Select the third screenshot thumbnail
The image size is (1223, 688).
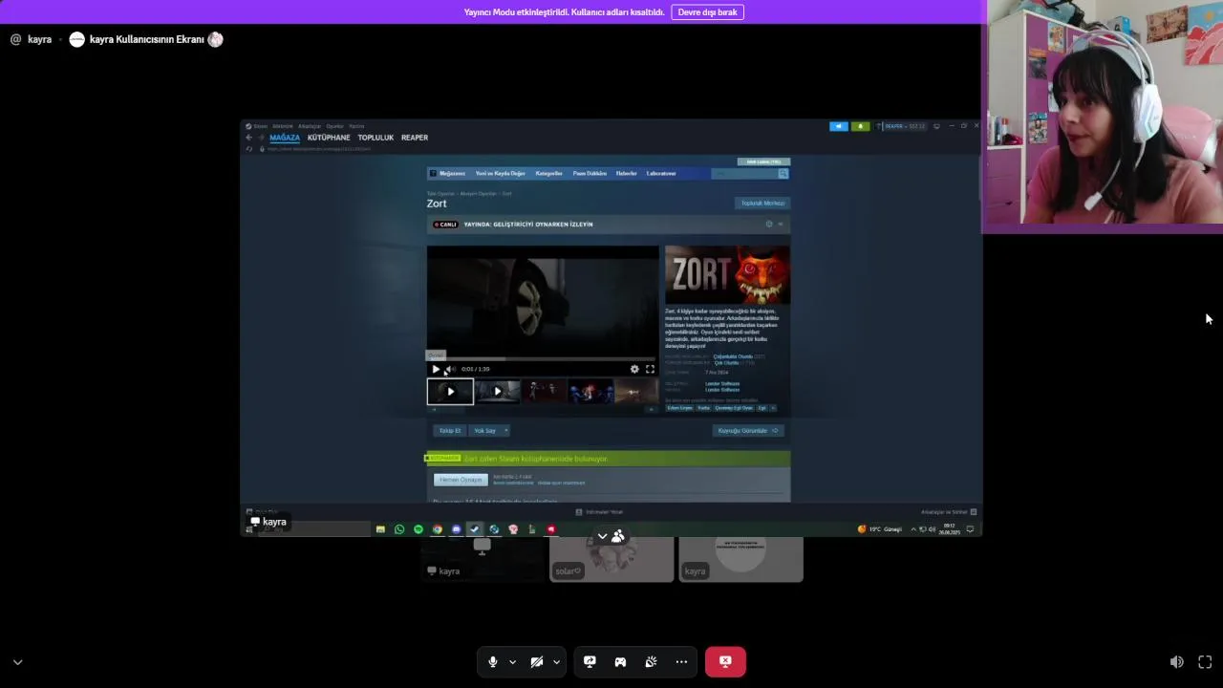[x=544, y=392]
